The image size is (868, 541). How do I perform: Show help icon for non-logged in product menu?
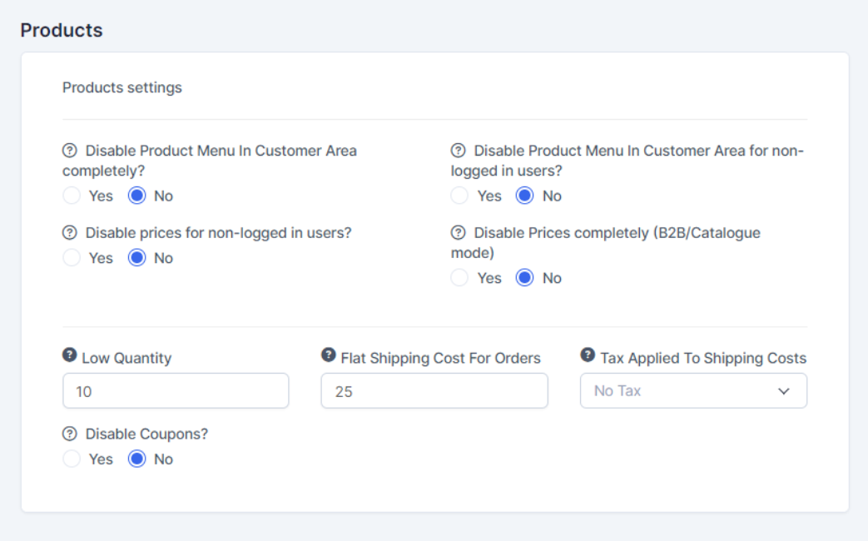click(x=459, y=150)
